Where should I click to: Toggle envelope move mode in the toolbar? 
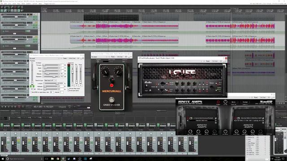tap(12, 11)
